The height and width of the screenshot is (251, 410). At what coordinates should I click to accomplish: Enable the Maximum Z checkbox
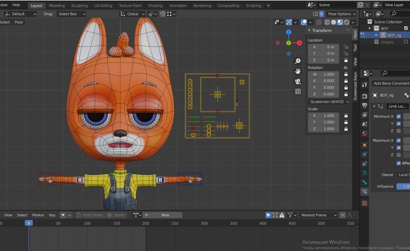tap(398, 155)
